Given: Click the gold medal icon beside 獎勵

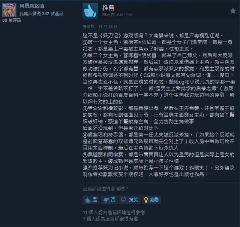Looking at the screenshot, I should coord(146,200).
